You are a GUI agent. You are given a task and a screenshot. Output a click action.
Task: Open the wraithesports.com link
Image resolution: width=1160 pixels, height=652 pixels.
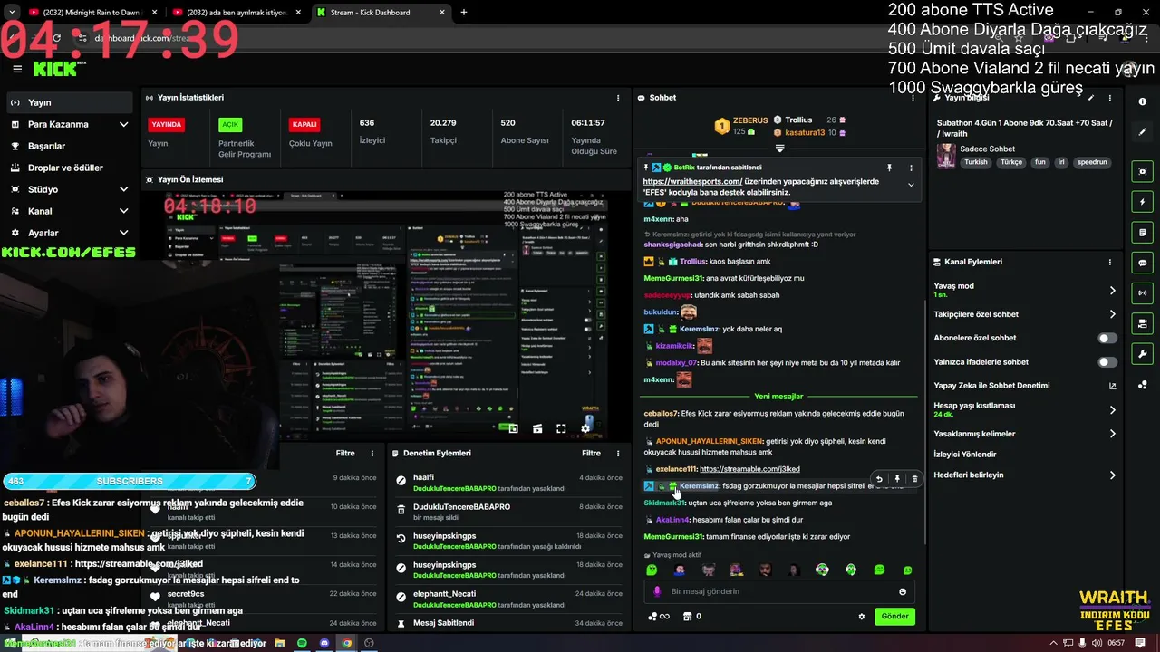[692, 181]
